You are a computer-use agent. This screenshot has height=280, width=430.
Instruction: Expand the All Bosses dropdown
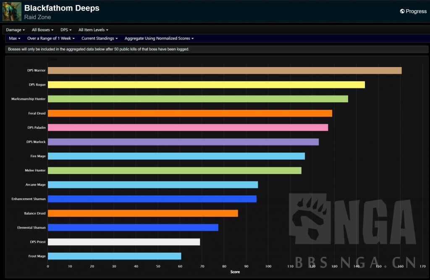(42, 30)
